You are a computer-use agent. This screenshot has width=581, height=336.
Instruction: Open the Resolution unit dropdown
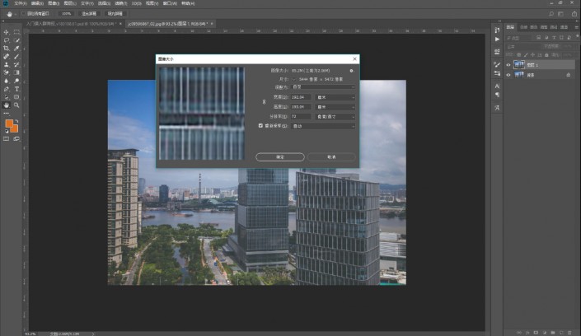[x=335, y=117]
